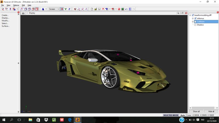
Task: Expand the Modify... command group
Action: click(x=5, y=21)
